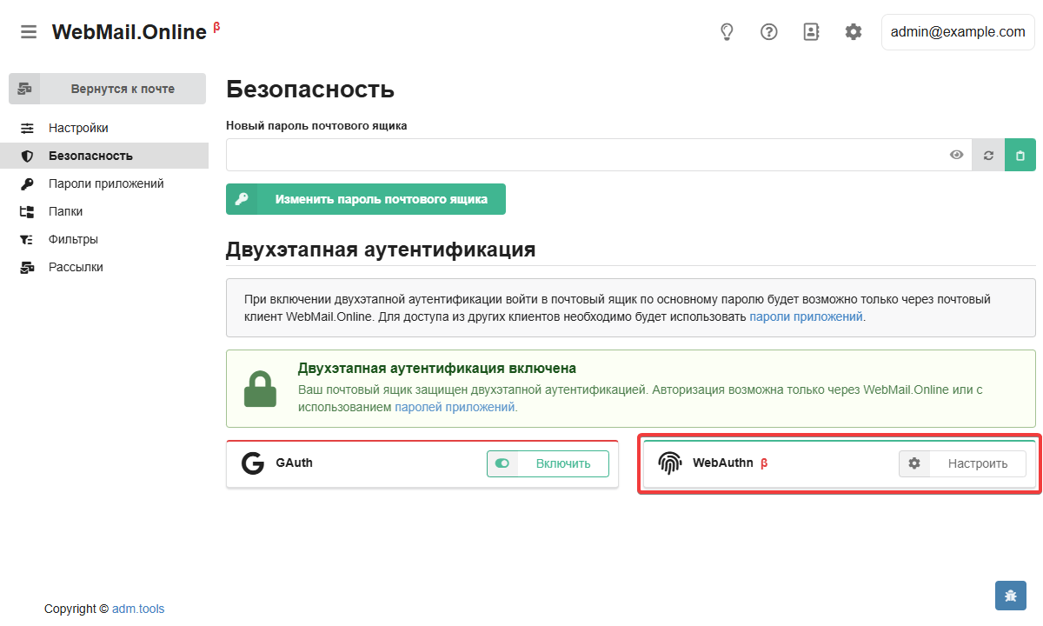Regenerate password with refresh icon
The width and height of the screenshot is (1043, 626).
coord(988,155)
